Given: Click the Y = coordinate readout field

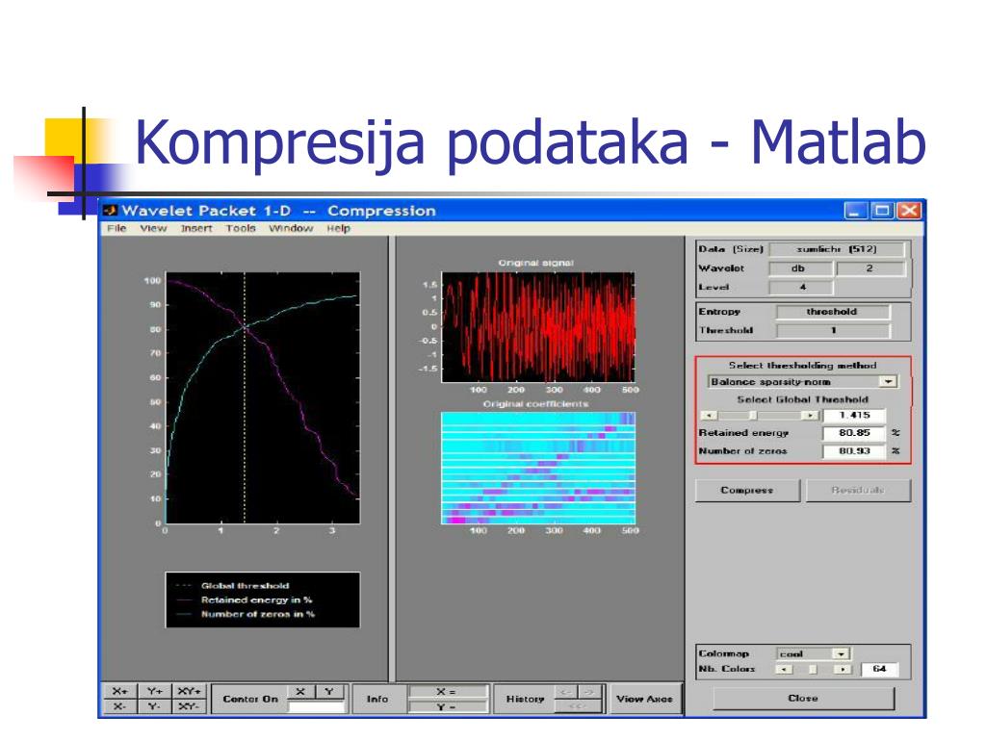Looking at the screenshot, I should click(x=447, y=707).
